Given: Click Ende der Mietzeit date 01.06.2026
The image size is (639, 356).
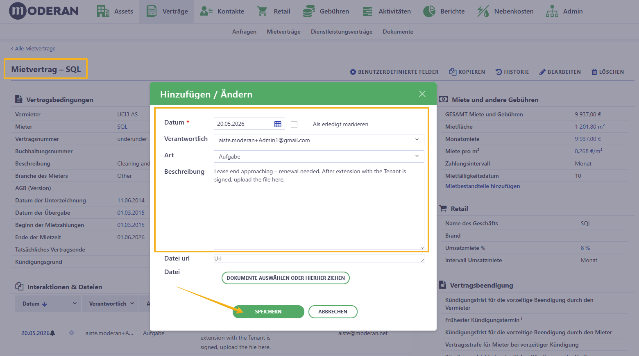Looking at the screenshot, I should click(x=131, y=237).
